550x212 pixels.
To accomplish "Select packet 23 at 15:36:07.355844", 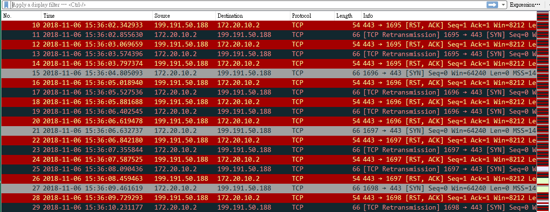I will (269, 150).
